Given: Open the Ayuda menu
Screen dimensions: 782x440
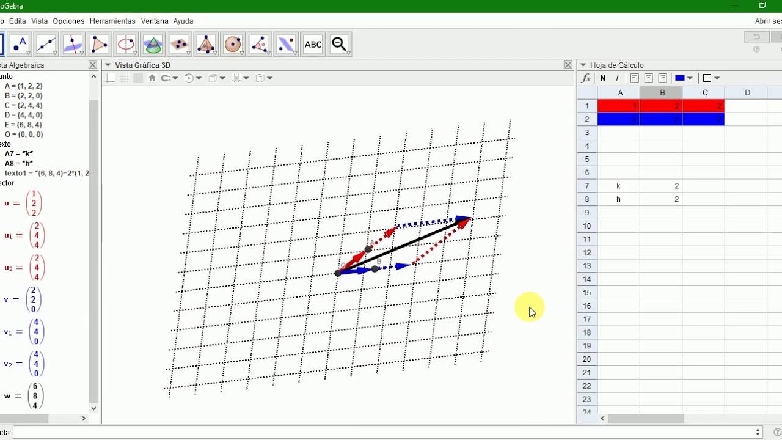Looking at the screenshot, I should coord(183,21).
